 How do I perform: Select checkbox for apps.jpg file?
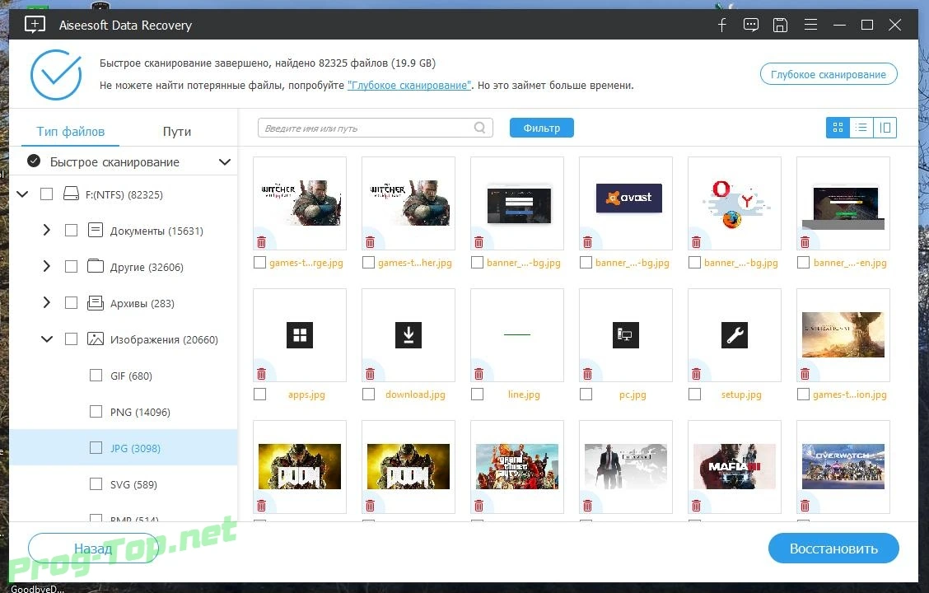tap(259, 394)
